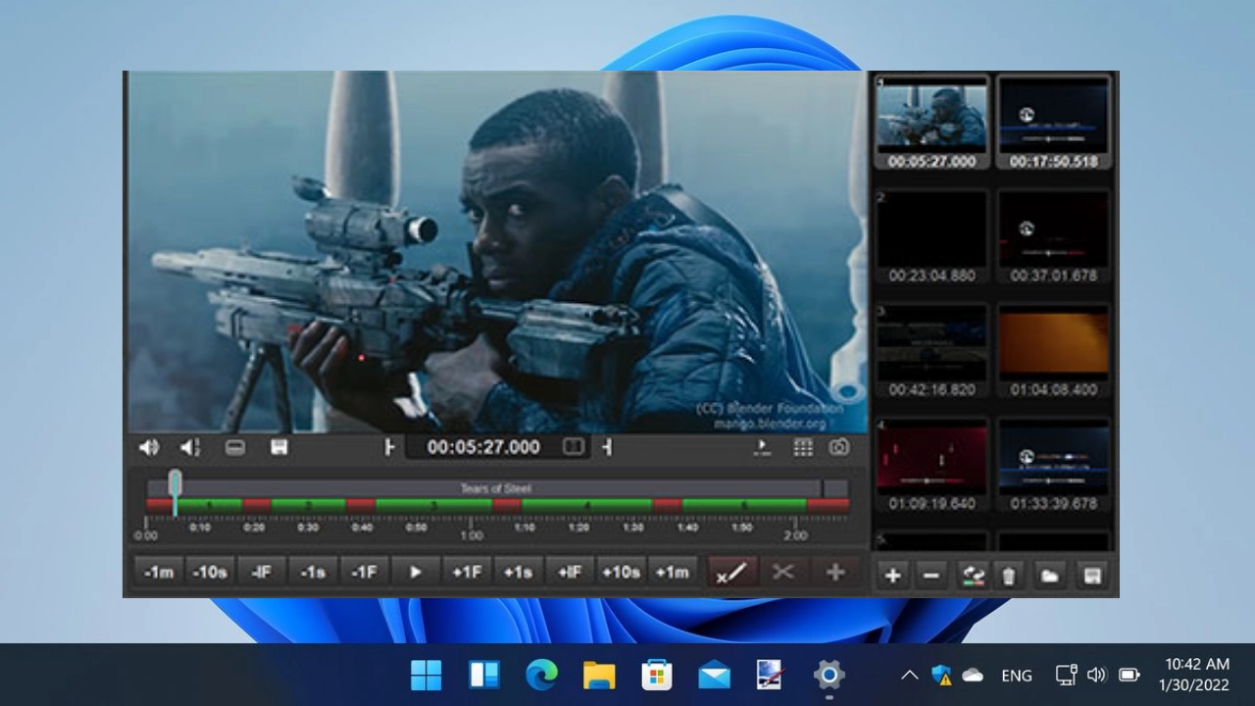Click the preview playback icon
1255x706 pixels.
pyautogui.click(x=762, y=447)
